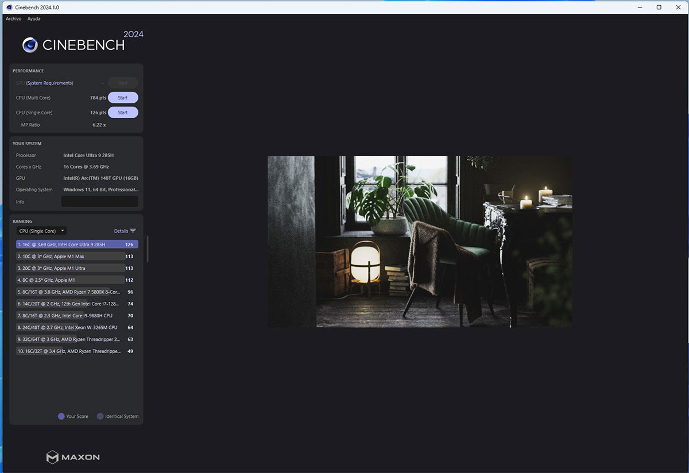Click the Intel Arc 140T GPU value
The height and width of the screenshot is (473, 689).
pos(100,179)
